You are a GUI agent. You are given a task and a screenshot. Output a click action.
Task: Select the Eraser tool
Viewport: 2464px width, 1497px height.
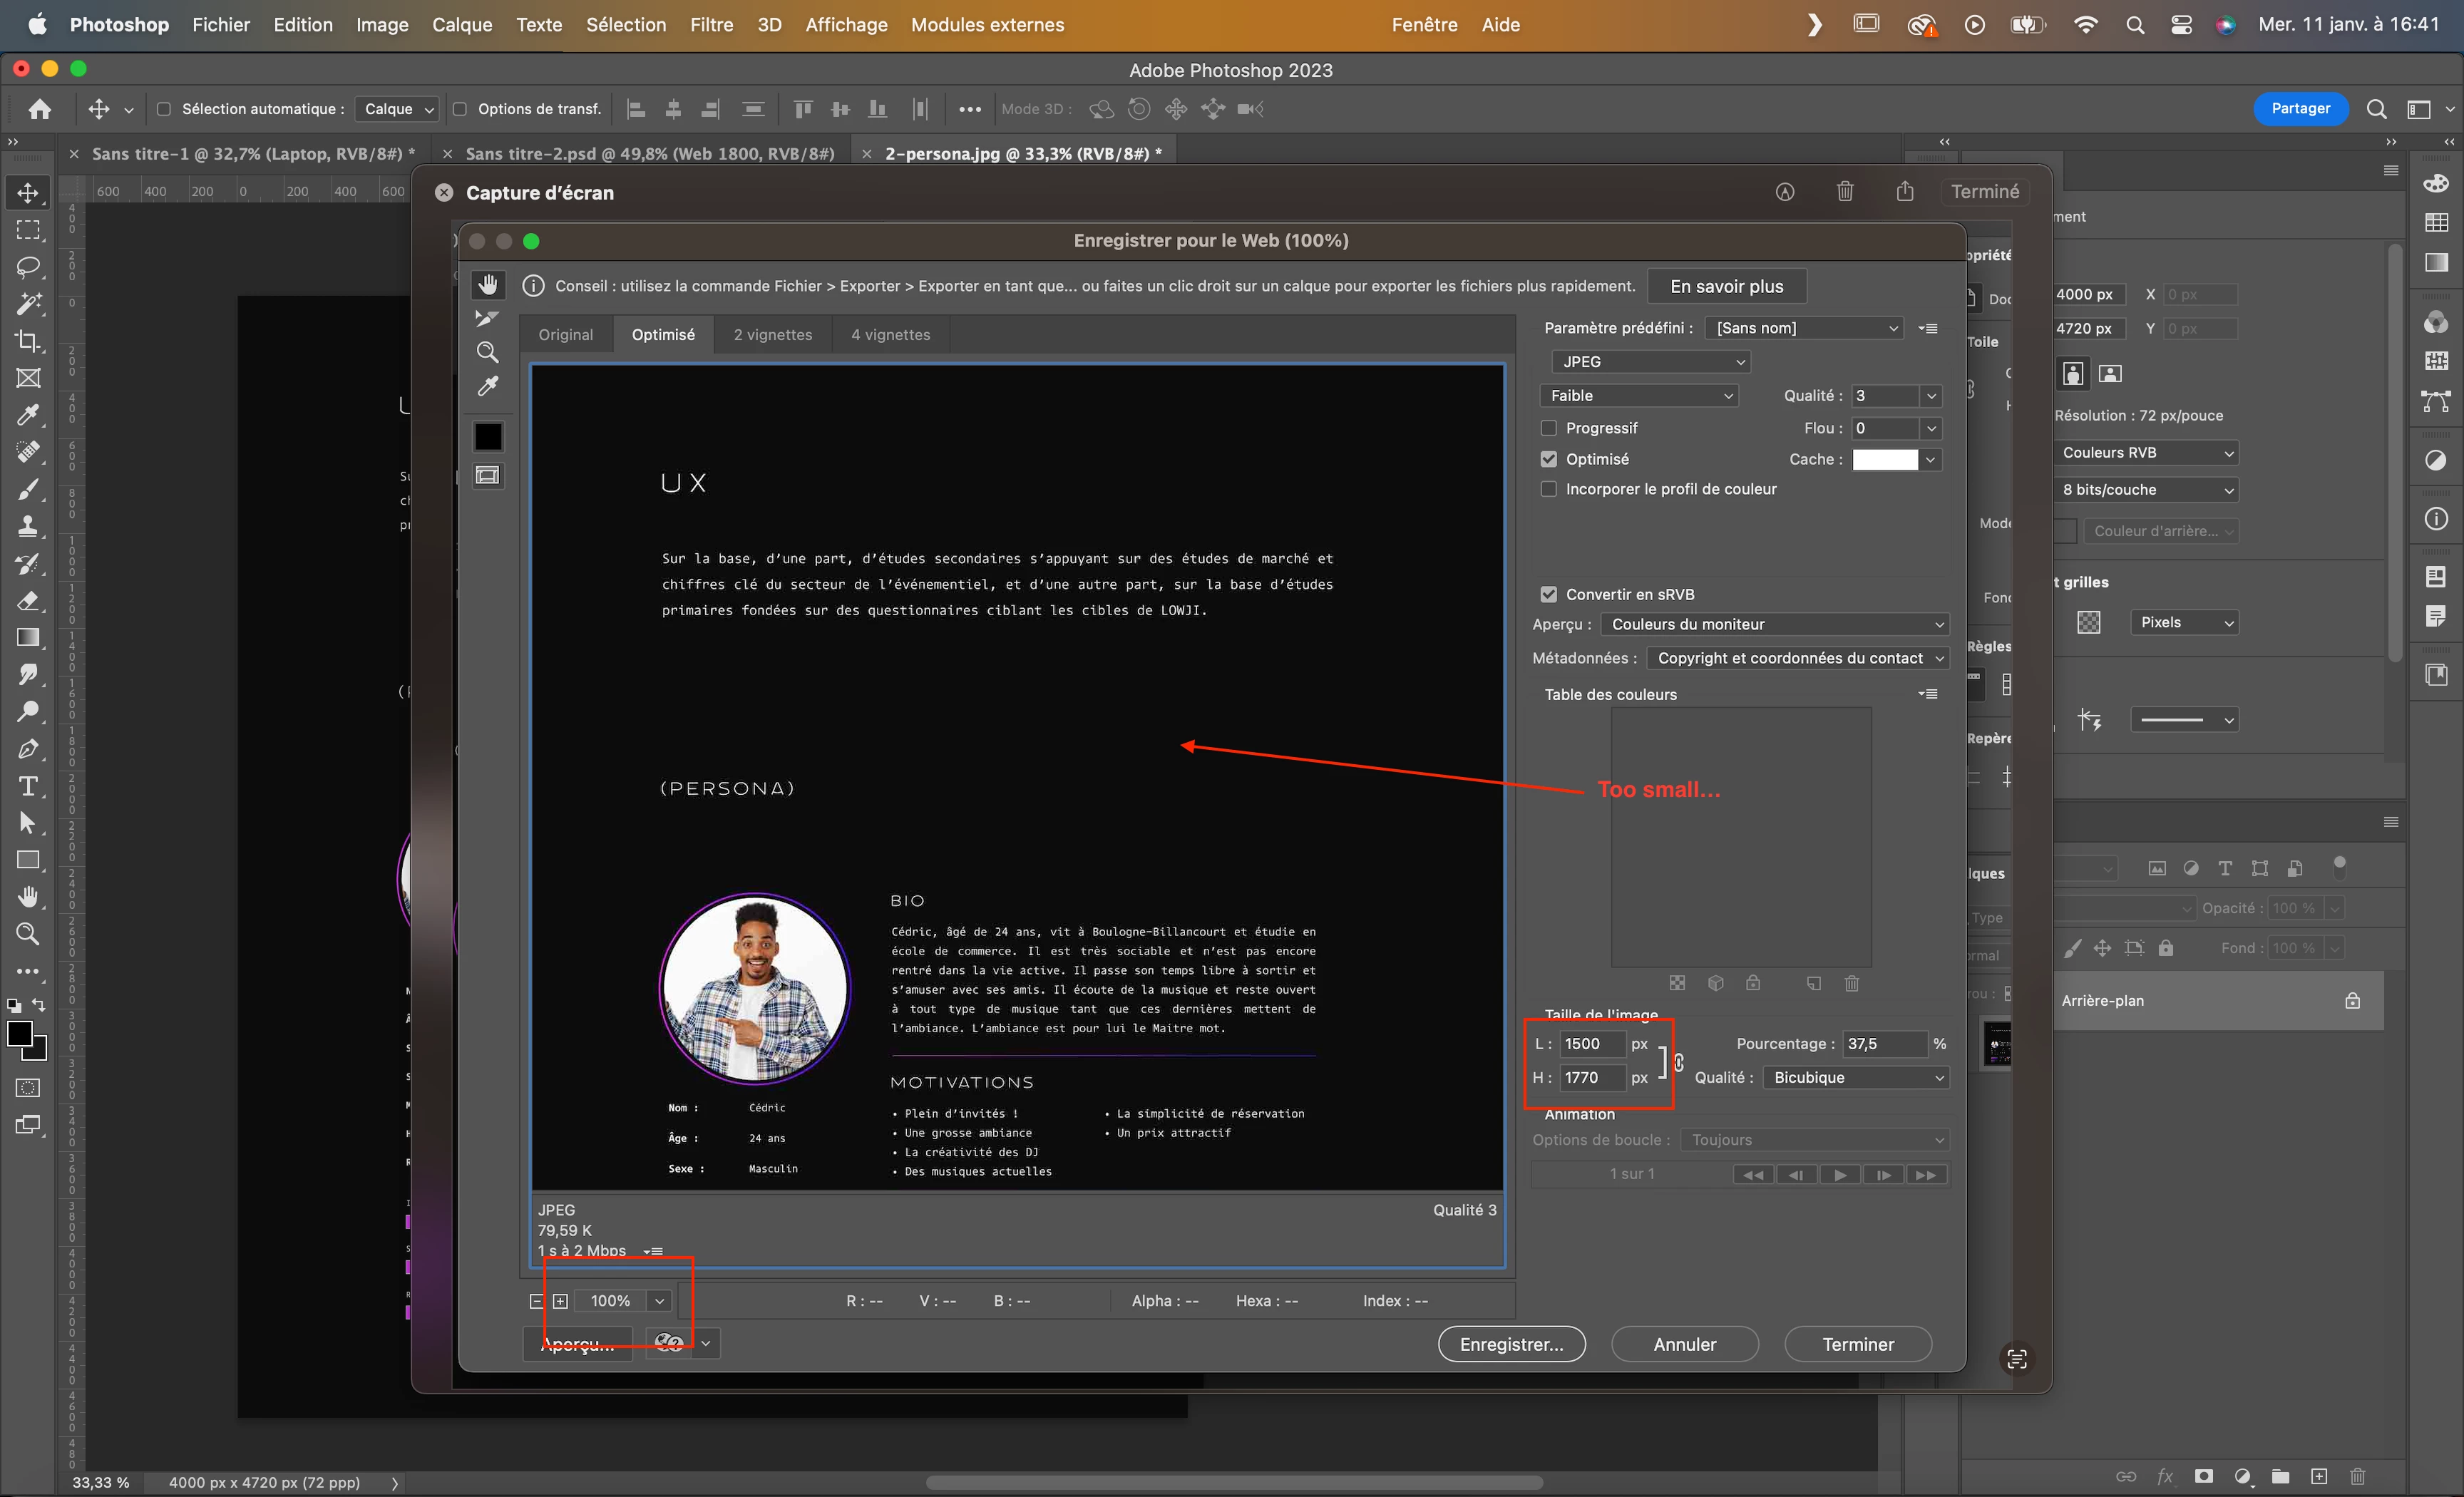[28, 601]
